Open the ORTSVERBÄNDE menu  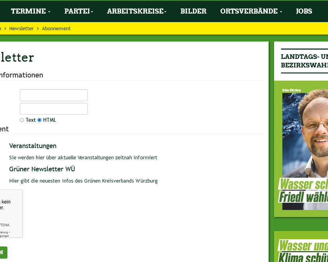tap(248, 11)
